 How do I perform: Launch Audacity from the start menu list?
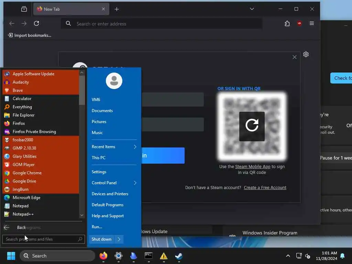click(41, 82)
